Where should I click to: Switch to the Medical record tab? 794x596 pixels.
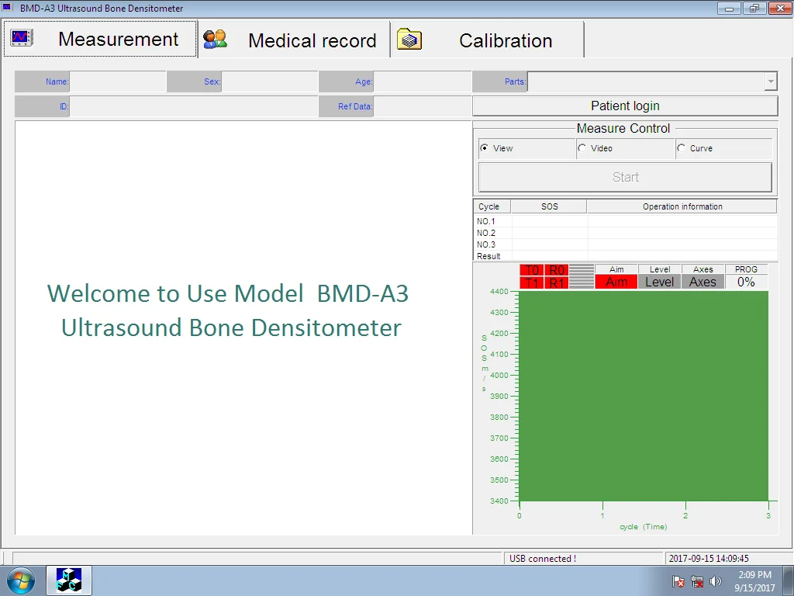[312, 40]
